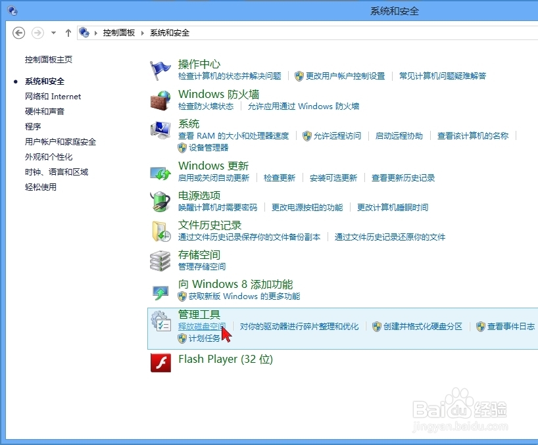Image resolution: width=538 pixels, height=445 pixels.
Task: Click 管理存储空间 link
Action: tap(202, 266)
